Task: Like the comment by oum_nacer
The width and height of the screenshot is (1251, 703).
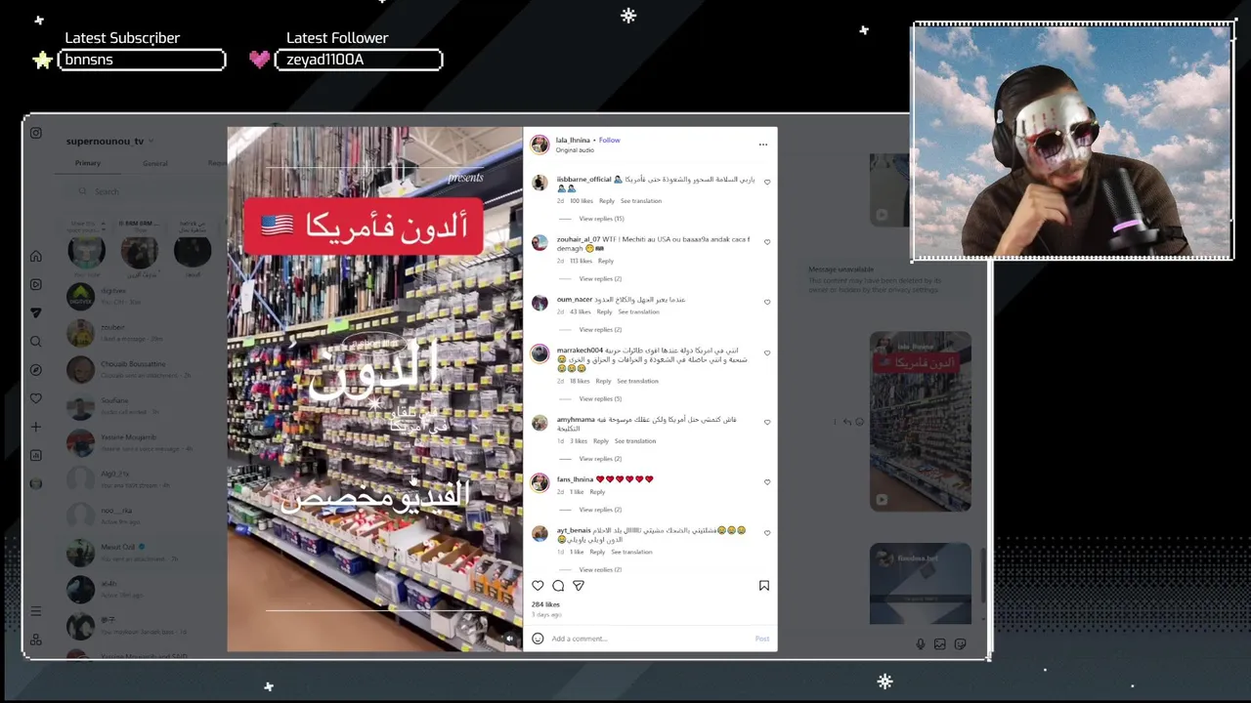Action: pos(767,302)
